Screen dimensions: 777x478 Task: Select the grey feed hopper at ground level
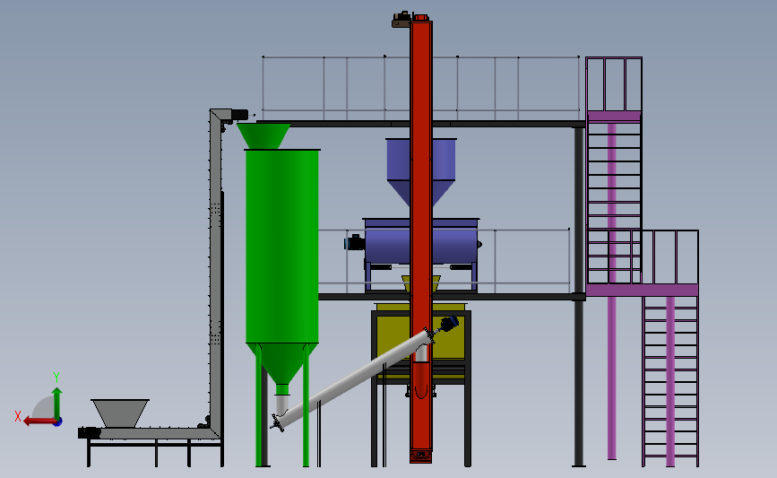click(x=120, y=413)
